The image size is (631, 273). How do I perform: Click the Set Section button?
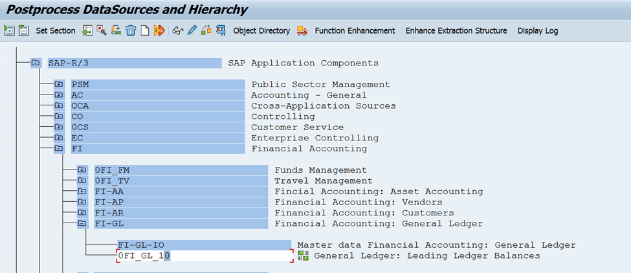click(x=56, y=30)
